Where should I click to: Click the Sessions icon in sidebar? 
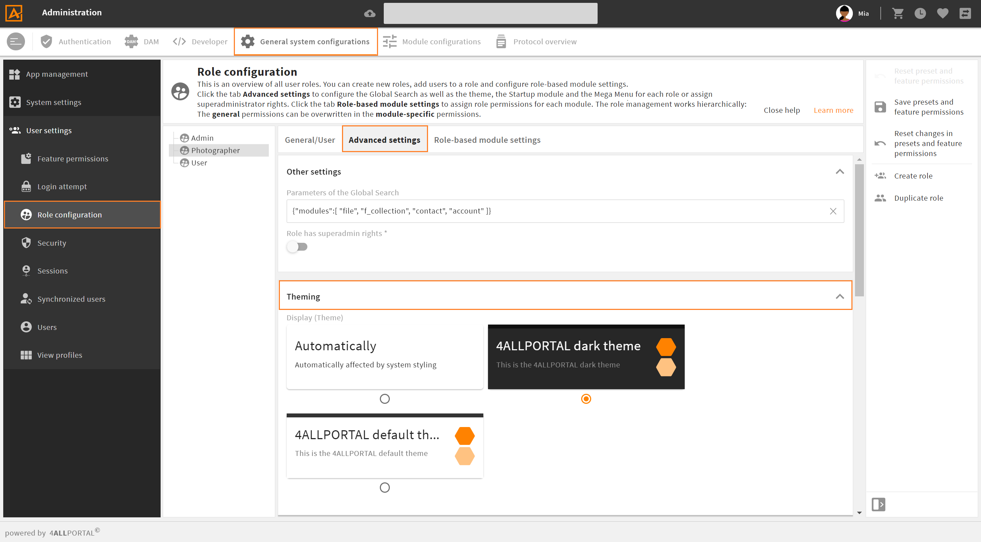point(26,271)
